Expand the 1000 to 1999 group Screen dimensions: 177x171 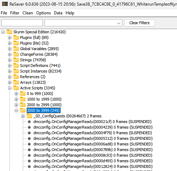(16, 99)
